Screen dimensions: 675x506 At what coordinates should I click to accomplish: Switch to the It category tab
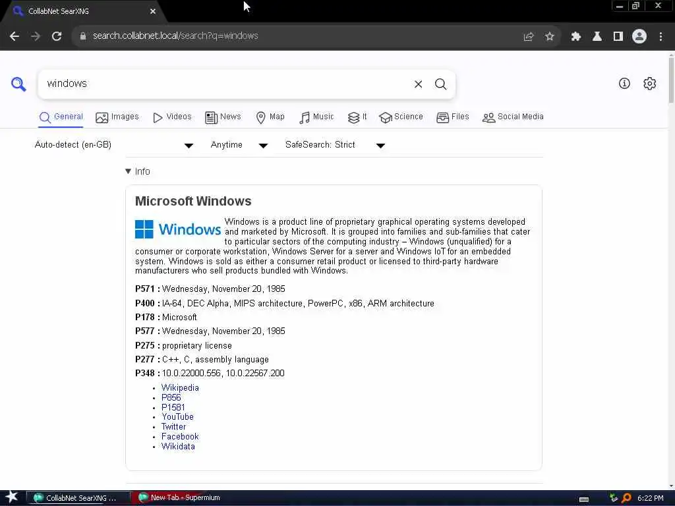357,117
